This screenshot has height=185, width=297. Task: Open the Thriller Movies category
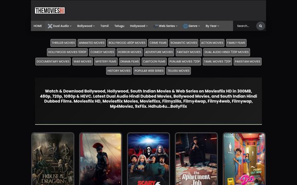coord(63,43)
